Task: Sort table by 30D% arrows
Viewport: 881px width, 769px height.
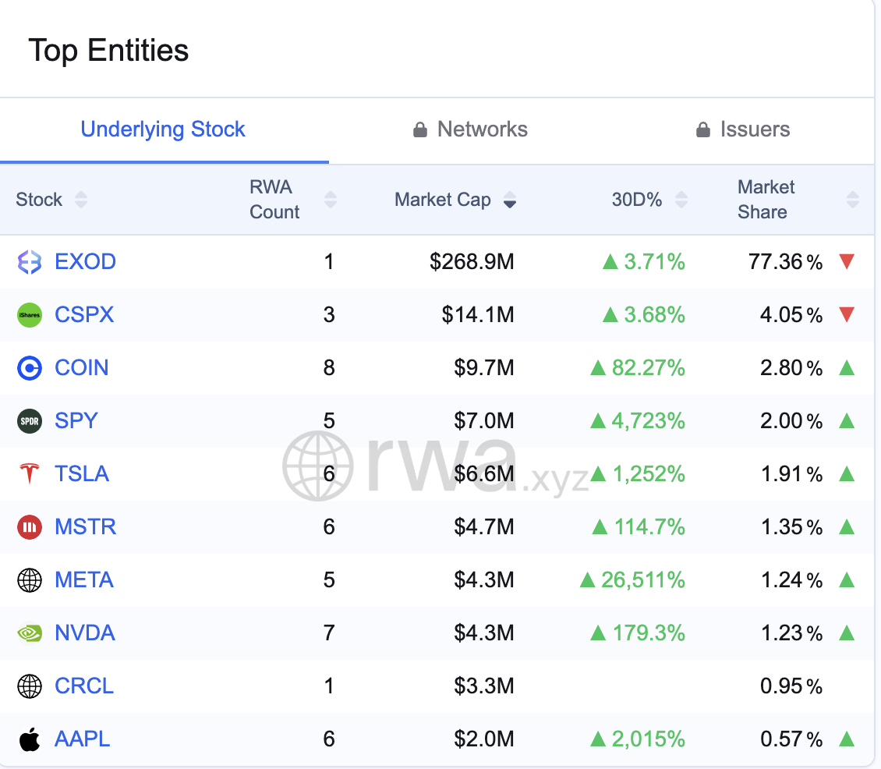Action: point(681,200)
